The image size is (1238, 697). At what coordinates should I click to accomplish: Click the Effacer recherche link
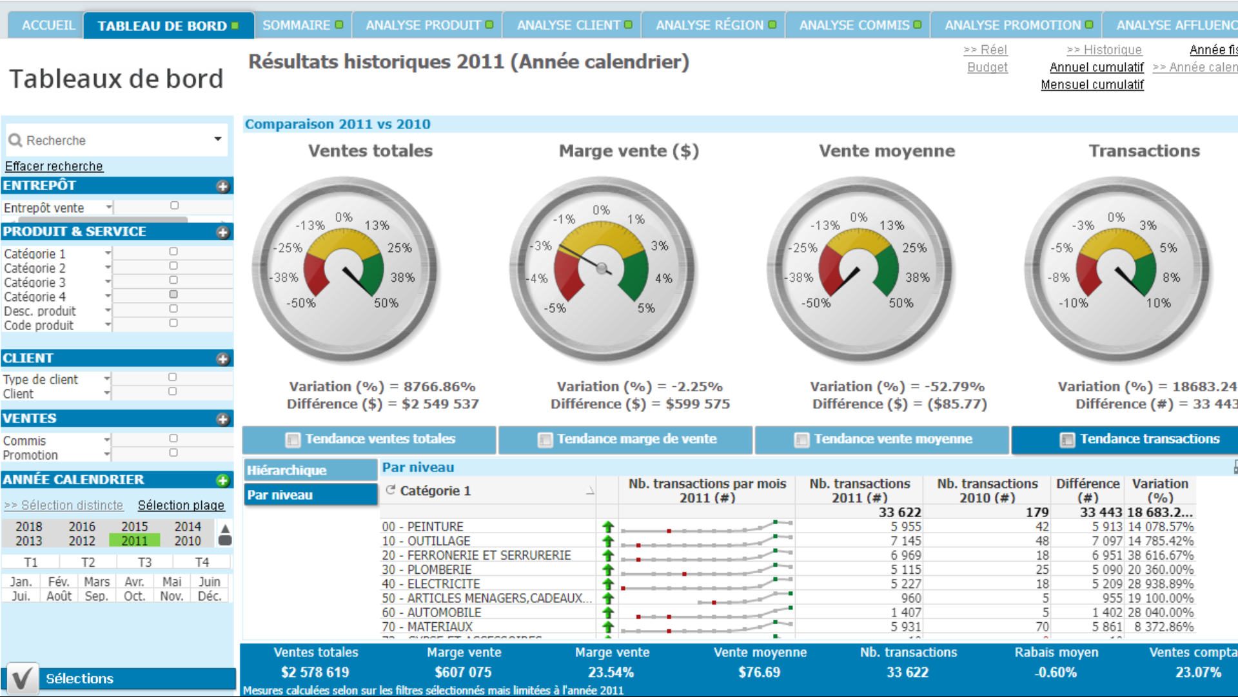[54, 166]
